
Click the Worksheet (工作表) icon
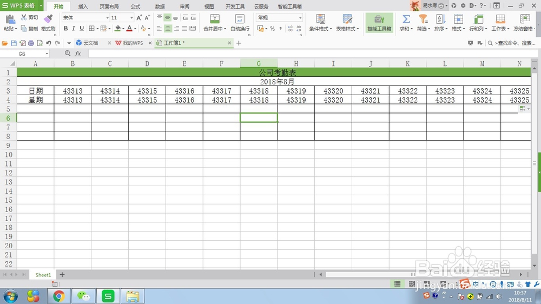coord(500,18)
